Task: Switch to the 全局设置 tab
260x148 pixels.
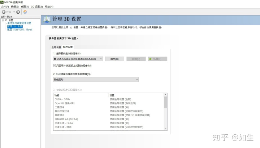Action: click(x=56, y=47)
